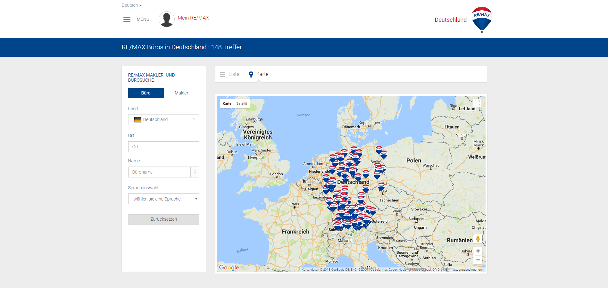Click the RE/MAX balloon logo
The image size is (608, 303).
click(x=482, y=20)
